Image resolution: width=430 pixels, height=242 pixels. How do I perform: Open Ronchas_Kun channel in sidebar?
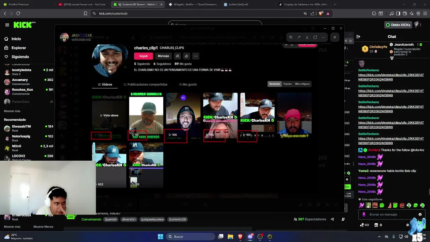pos(29,91)
